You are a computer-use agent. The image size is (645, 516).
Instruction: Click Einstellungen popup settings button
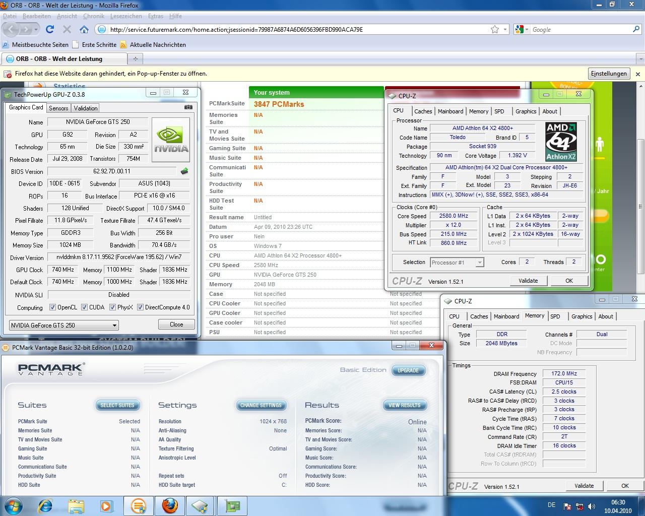click(609, 74)
